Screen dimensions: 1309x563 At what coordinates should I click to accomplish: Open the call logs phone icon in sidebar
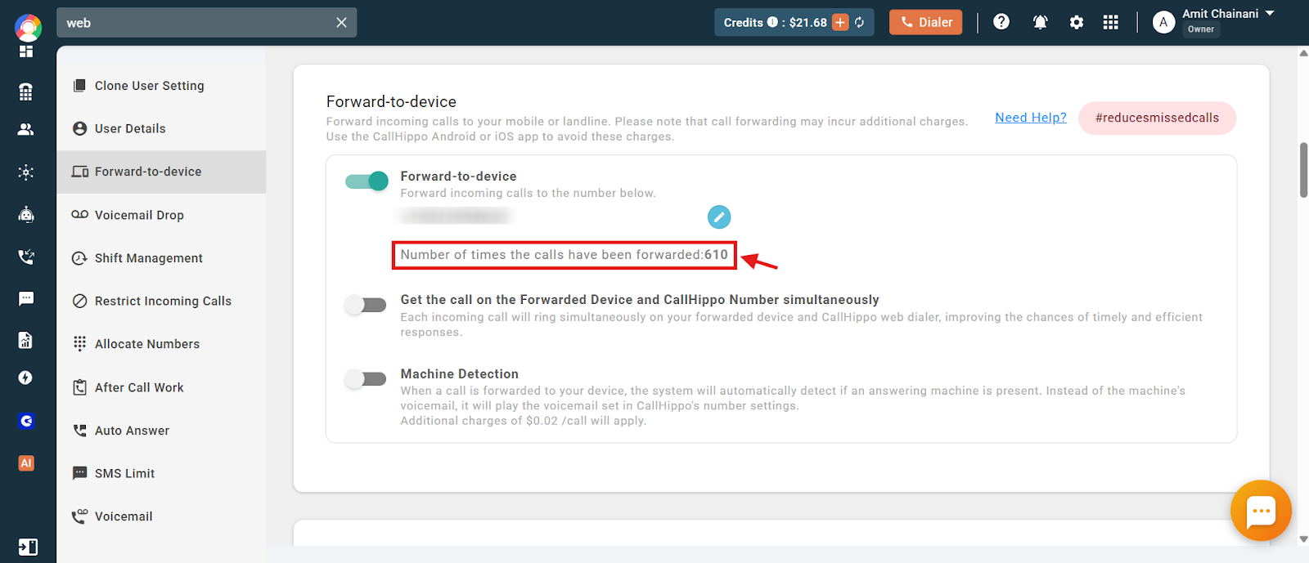[26, 257]
